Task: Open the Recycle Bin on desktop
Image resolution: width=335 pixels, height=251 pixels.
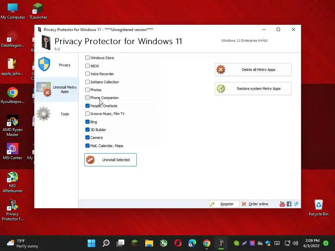Action: tap(319, 208)
